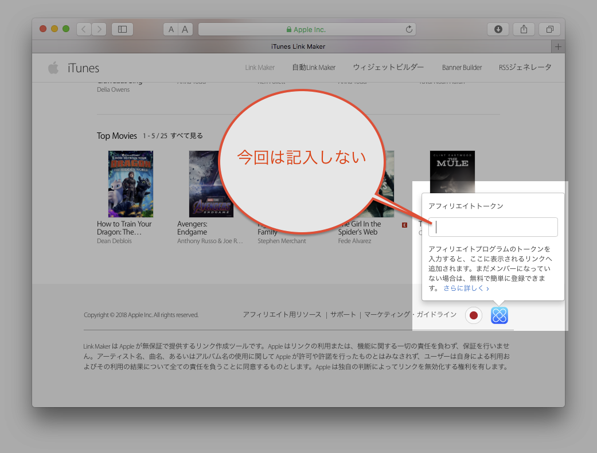Image resolution: width=597 pixels, height=453 pixels.
Task: Select the How to Train Your Dragon poster
Action: (130, 184)
